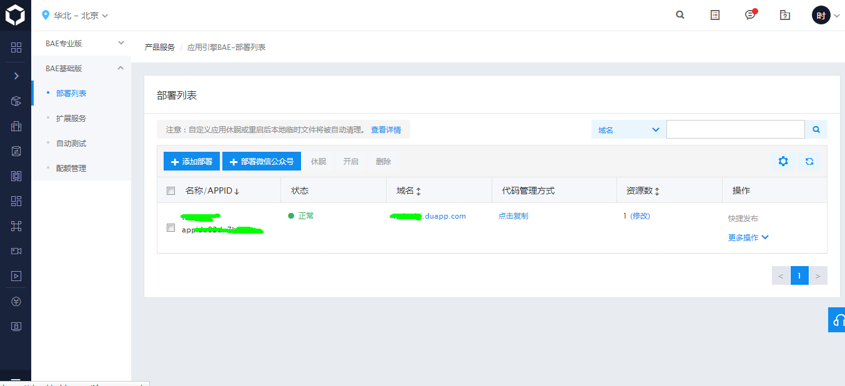Click the 删除 button

coord(383,161)
